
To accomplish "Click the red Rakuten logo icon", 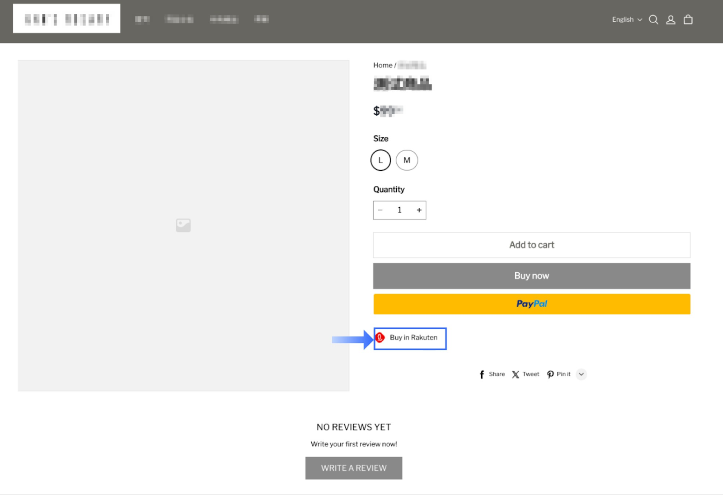I will click(381, 337).
